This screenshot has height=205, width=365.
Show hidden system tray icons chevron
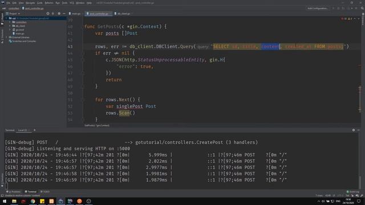[319, 201]
